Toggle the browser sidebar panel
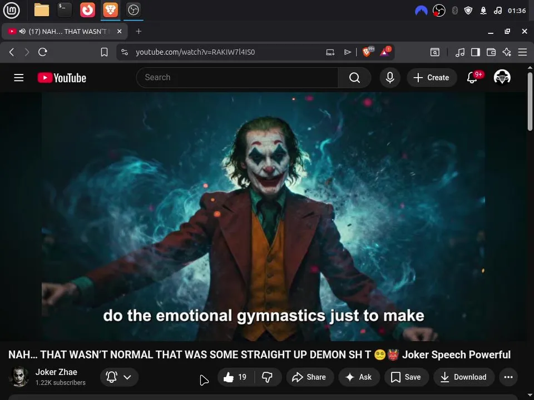 point(476,52)
